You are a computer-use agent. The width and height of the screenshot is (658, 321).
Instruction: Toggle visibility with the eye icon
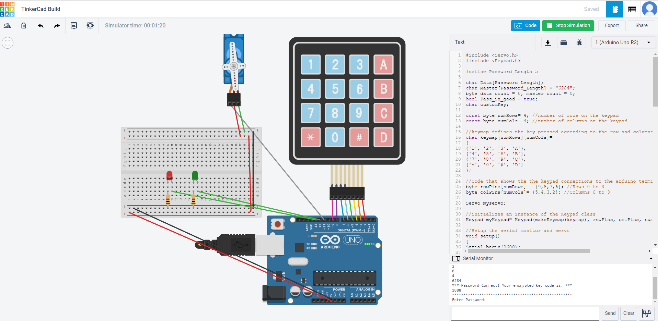pos(90,26)
